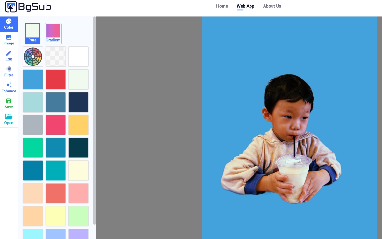Choose the transparent checkered background

click(56, 57)
